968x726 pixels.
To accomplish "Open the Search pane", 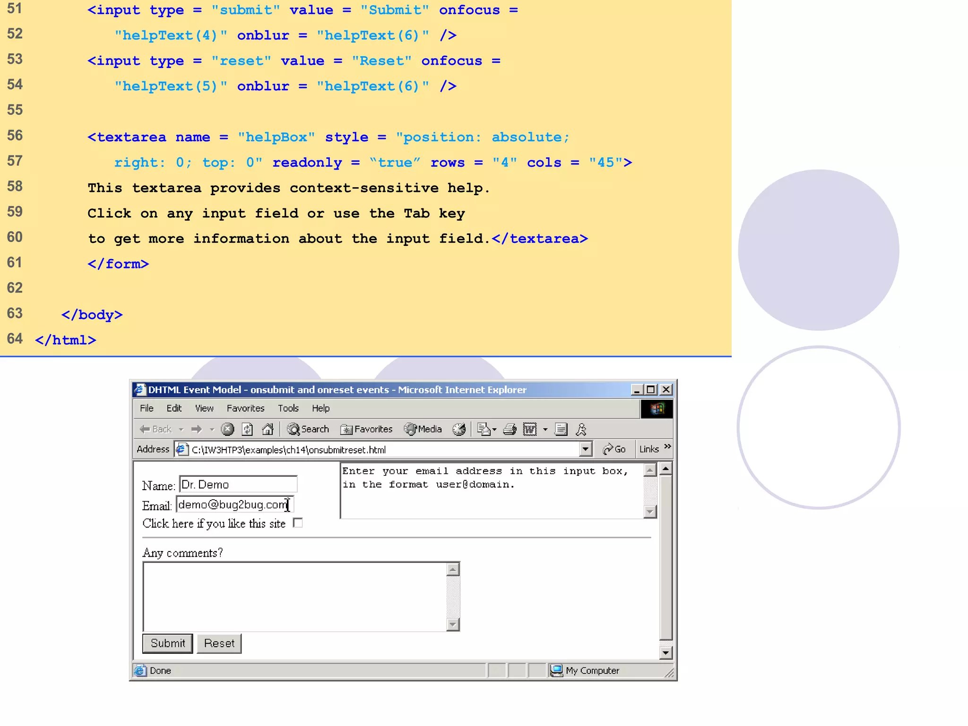I will coord(308,429).
